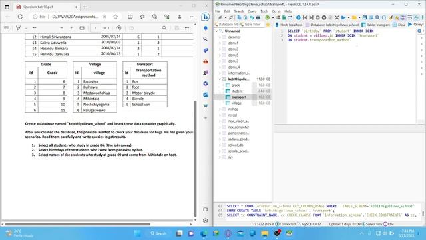Image resolution: width=426 pixels, height=240 pixels.
Task: Save the SQL query with disk icon
Action: point(365,18)
